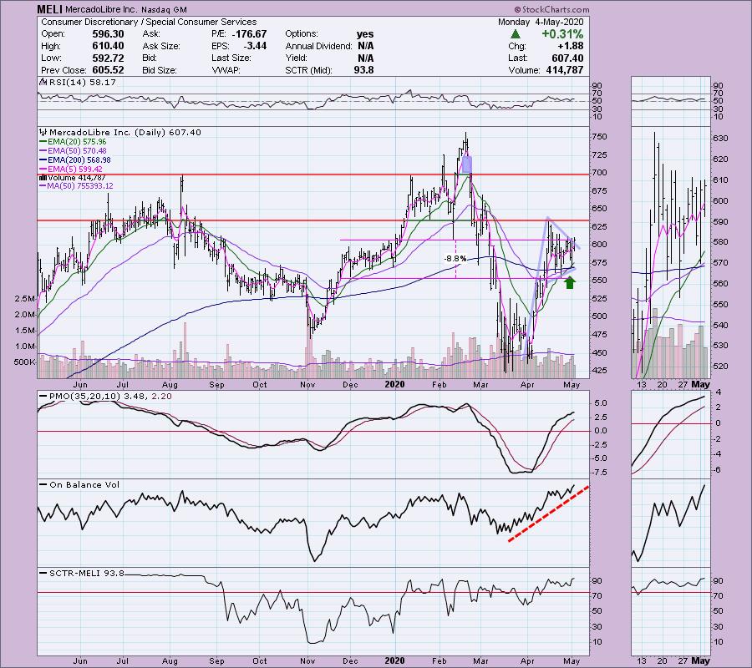Click the MA(50) 755393.12 volume legend entry

click(79, 186)
